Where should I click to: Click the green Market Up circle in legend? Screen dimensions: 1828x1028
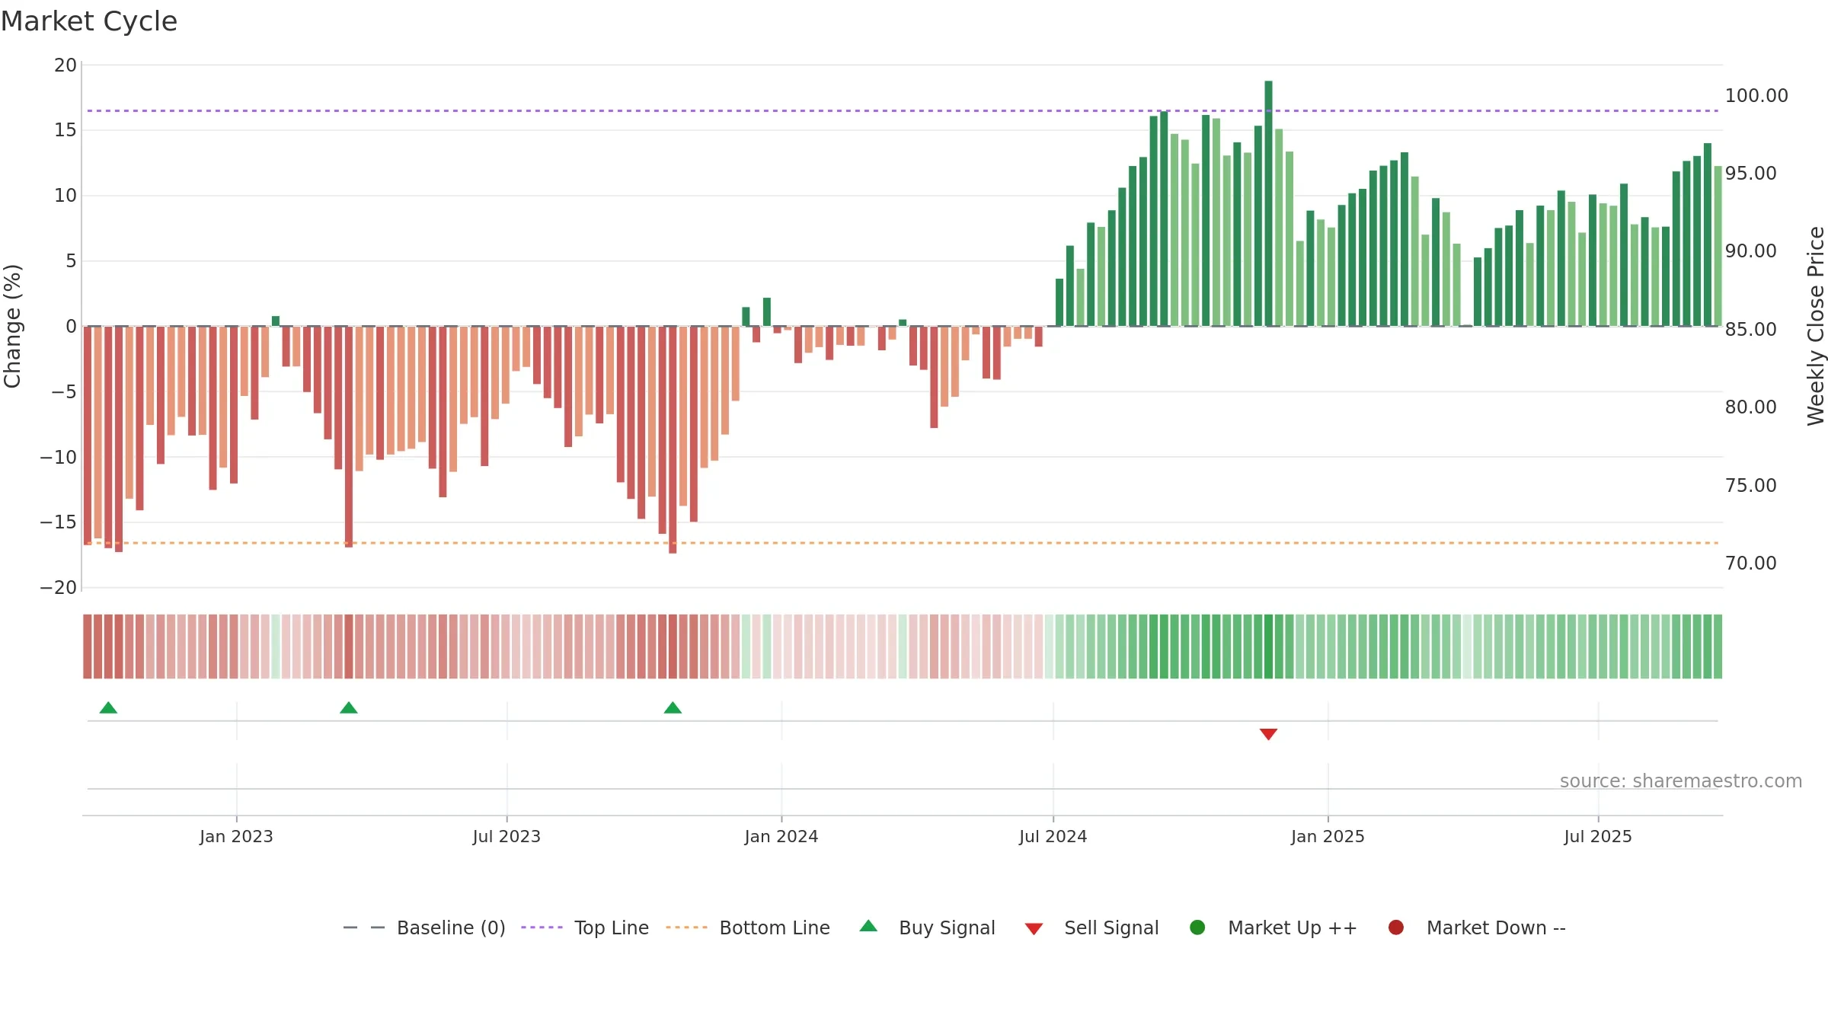point(1197,927)
